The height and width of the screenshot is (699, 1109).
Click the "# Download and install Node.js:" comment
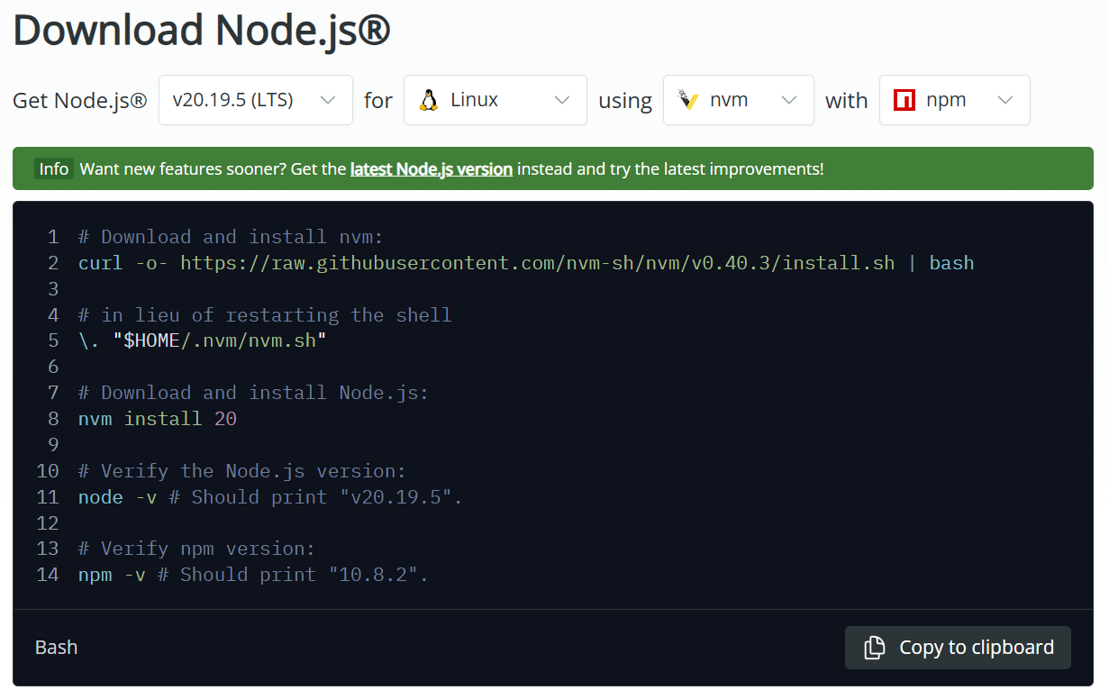254,393
